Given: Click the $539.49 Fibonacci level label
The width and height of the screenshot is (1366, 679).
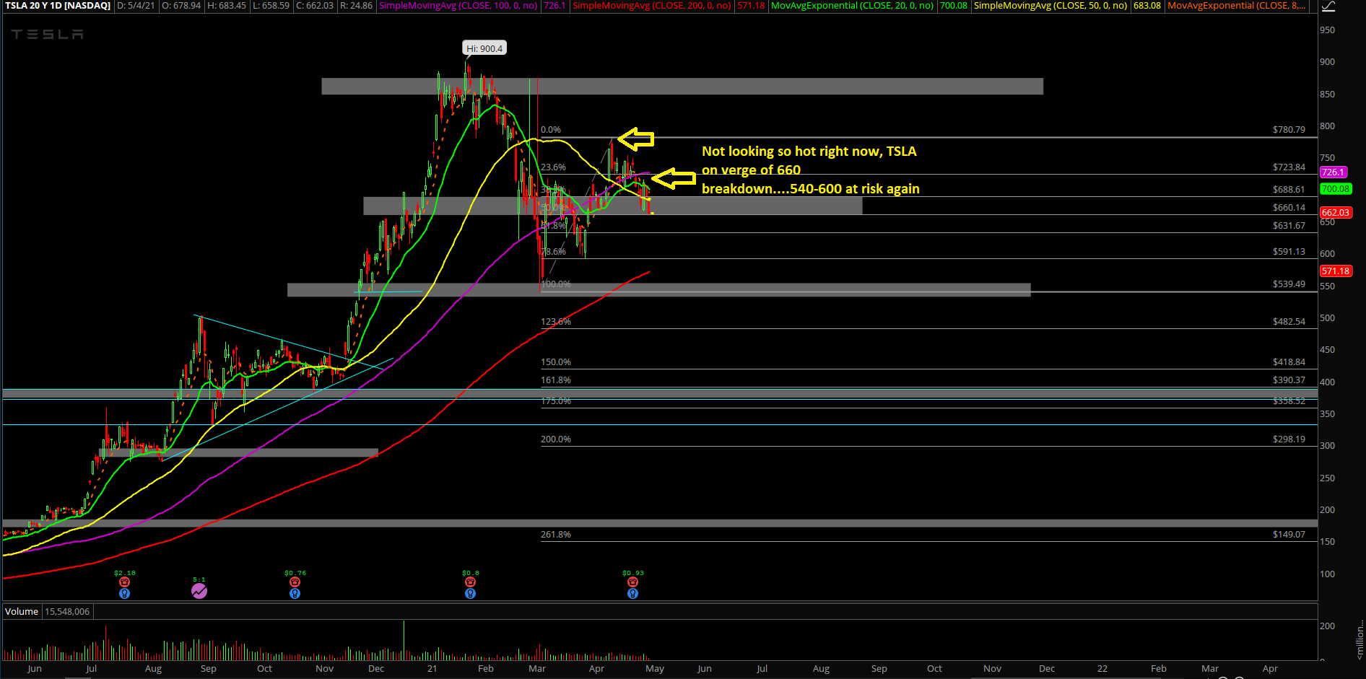Looking at the screenshot, I should 1289,284.
